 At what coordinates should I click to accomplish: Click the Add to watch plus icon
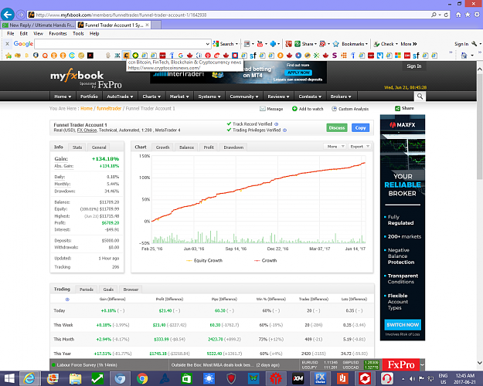click(x=294, y=109)
